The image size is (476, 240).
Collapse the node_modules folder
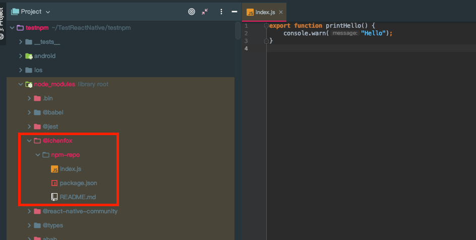tap(21, 84)
